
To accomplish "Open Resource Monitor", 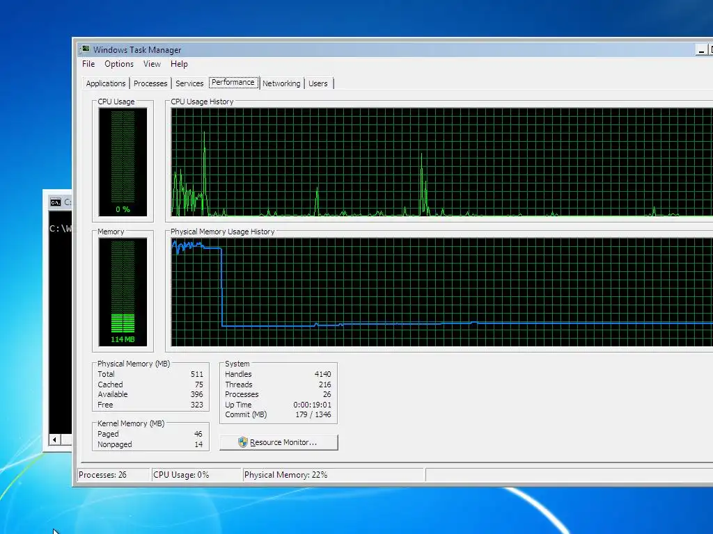I will [x=279, y=442].
